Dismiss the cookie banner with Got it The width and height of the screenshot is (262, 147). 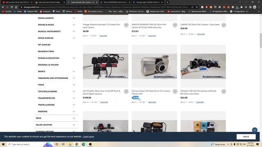pyautogui.click(x=246, y=137)
